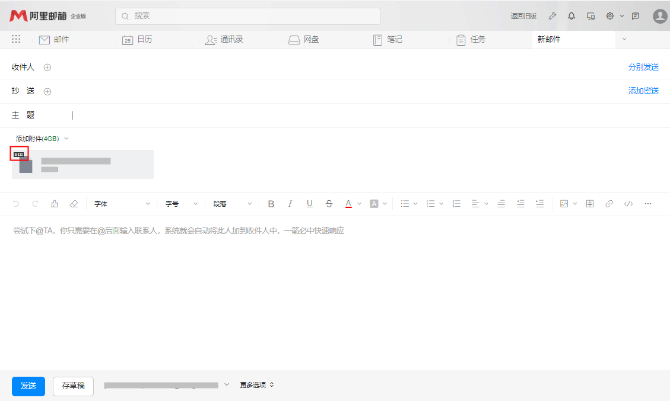Image resolution: width=670 pixels, height=401 pixels.
Task: Expand the 添加附件 attachment options arrow
Action: click(x=66, y=139)
